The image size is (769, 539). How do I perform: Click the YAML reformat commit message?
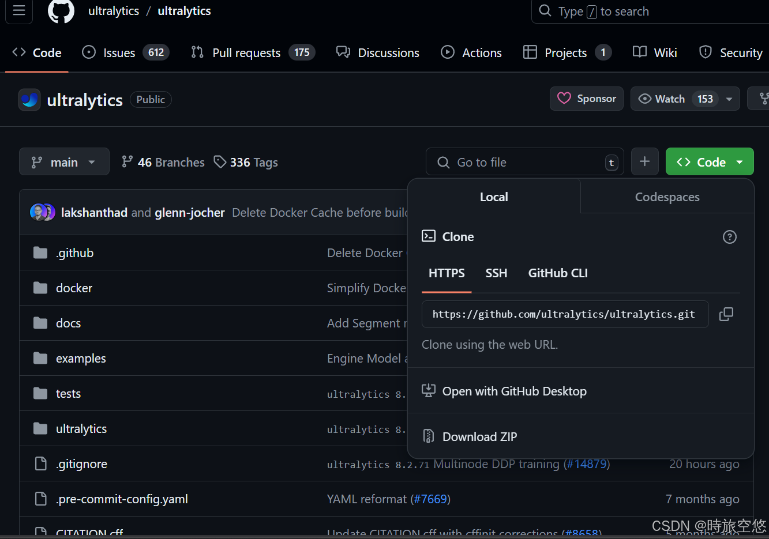tap(367, 499)
